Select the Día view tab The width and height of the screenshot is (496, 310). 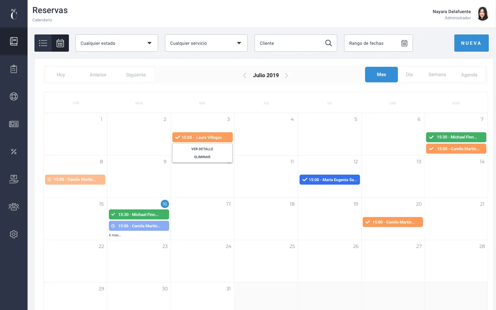409,74
